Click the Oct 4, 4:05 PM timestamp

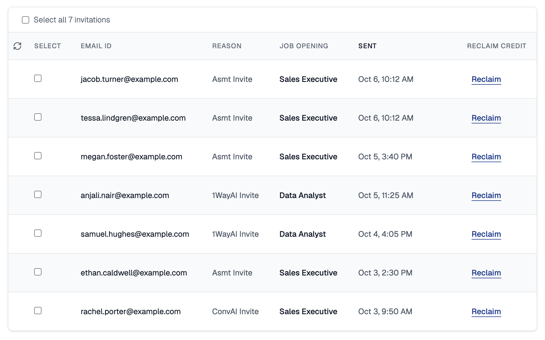(x=385, y=234)
